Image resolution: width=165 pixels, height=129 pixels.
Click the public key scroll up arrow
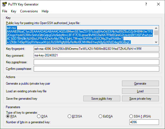point(156,28)
